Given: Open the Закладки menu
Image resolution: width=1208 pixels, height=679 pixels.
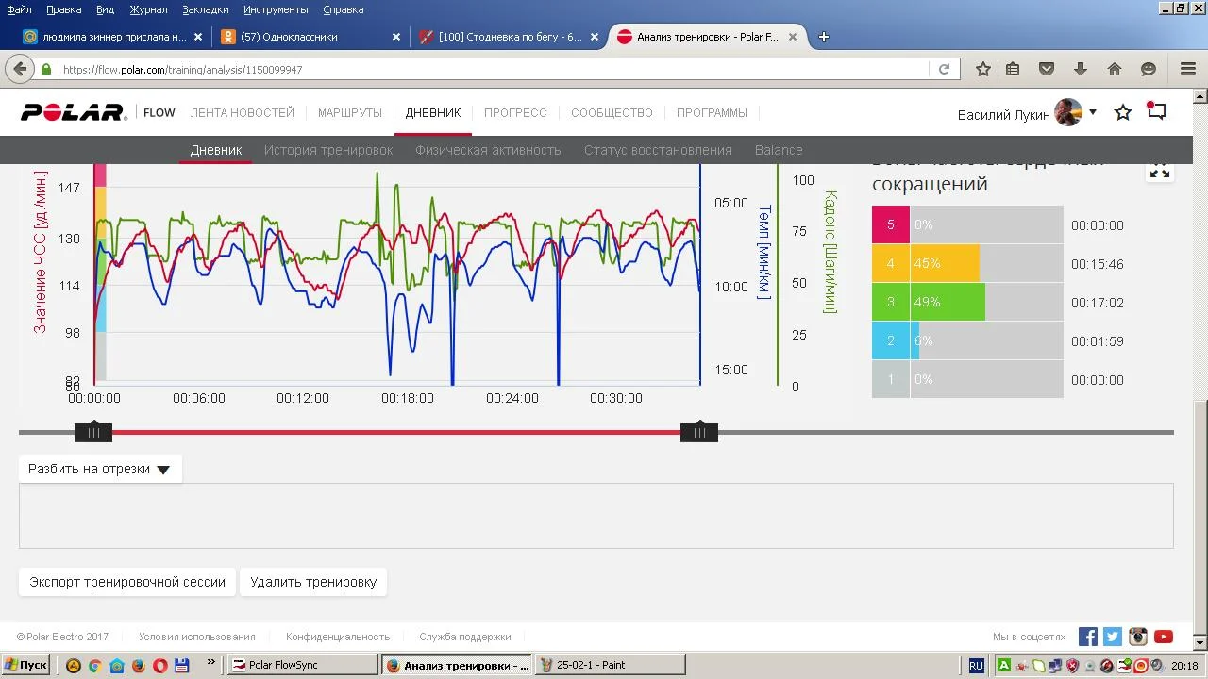Looking at the screenshot, I should point(206,9).
